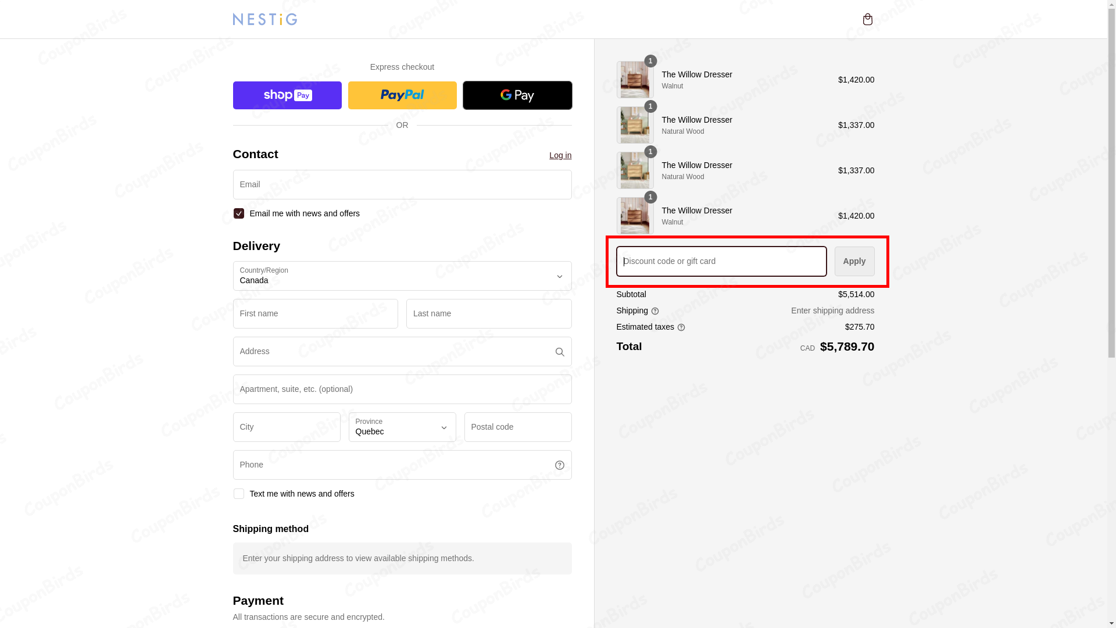The width and height of the screenshot is (1116, 628).
Task: Click the address search magnifier icon
Action: point(559,351)
